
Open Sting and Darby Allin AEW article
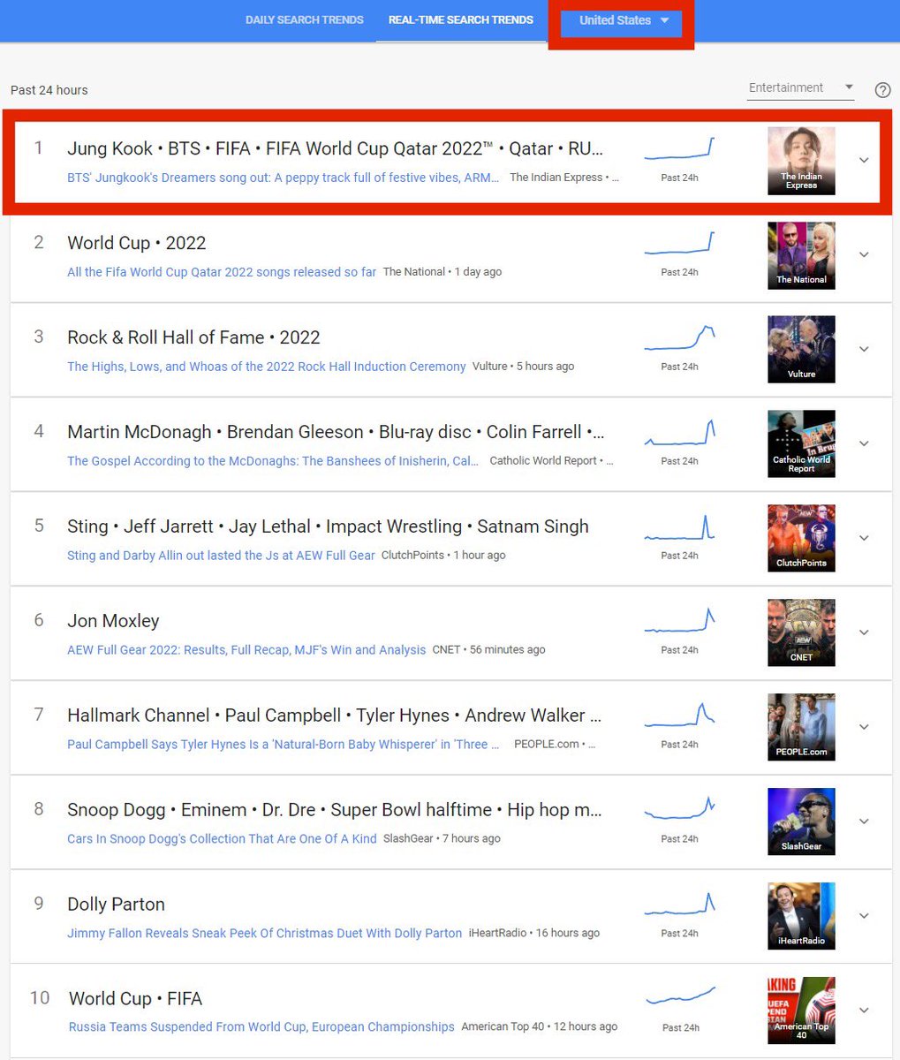(221, 556)
